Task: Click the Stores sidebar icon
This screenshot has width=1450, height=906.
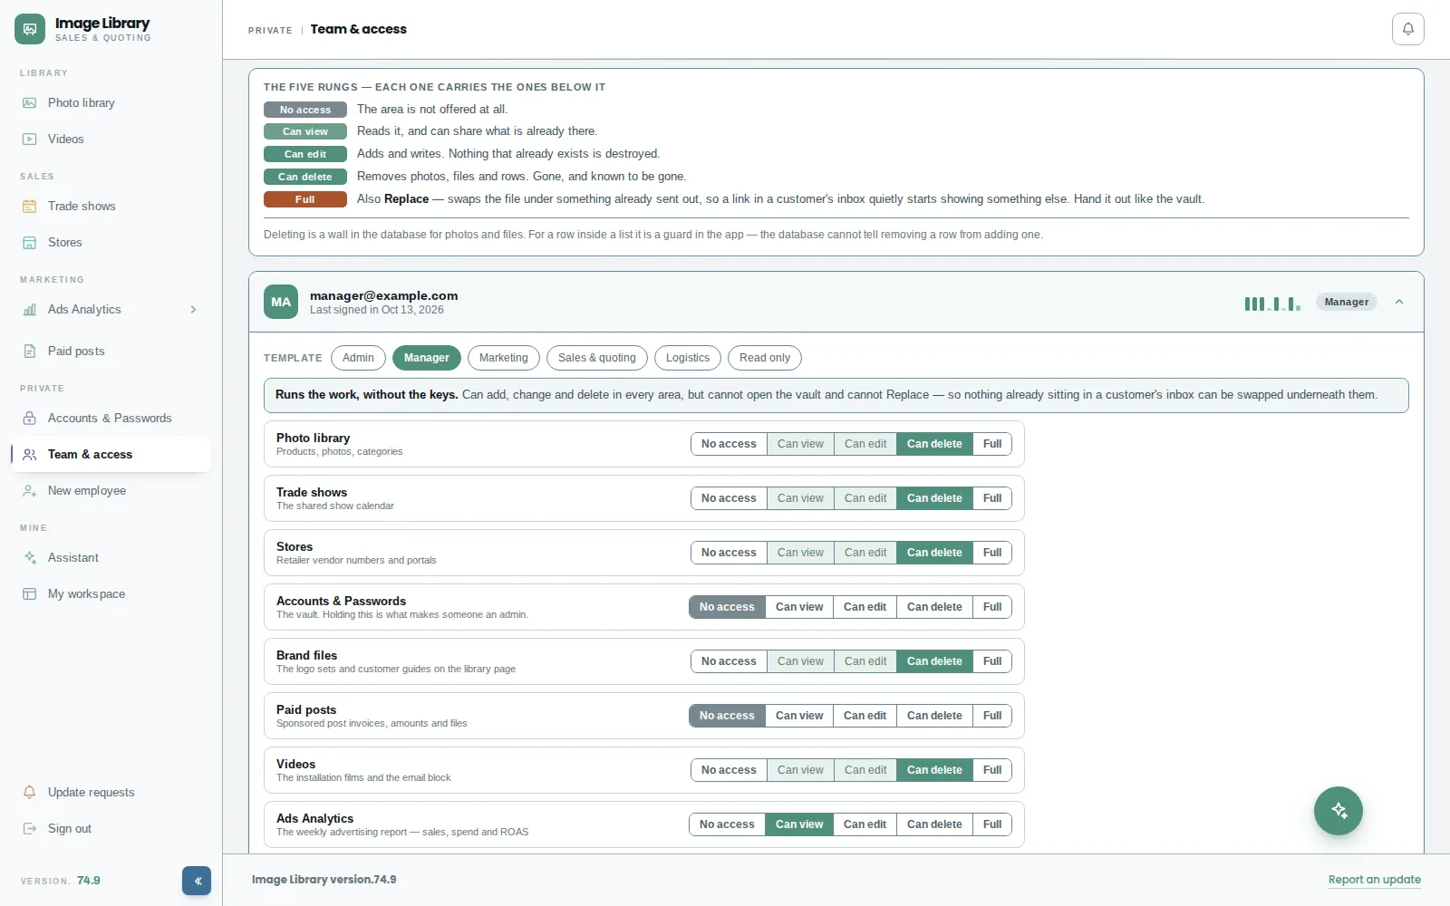Action: 30,243
